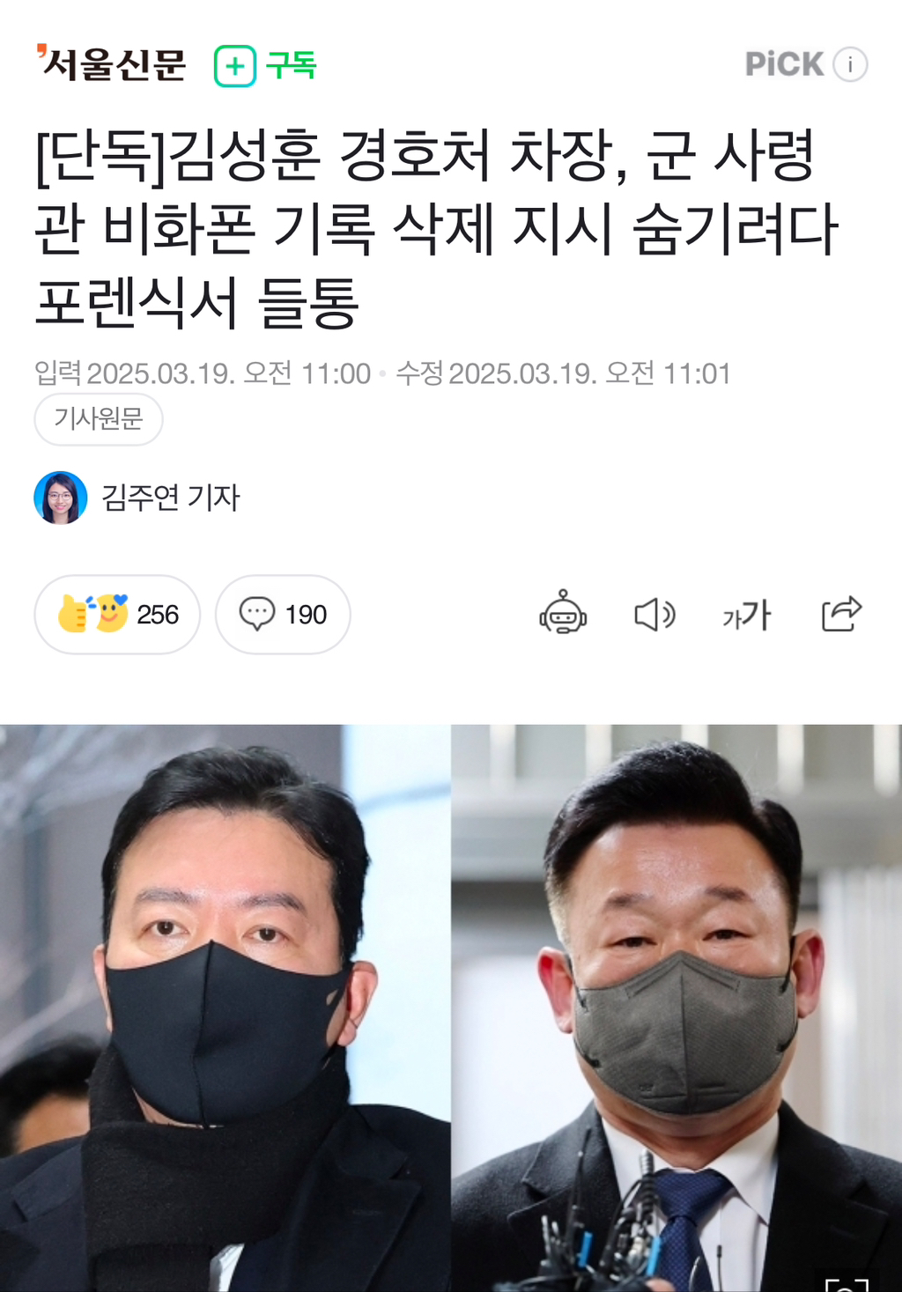This screenshot has height=1292, width=902.
Task: Open the 서울신문 publisher logo
Action: (x=111, y=63)
